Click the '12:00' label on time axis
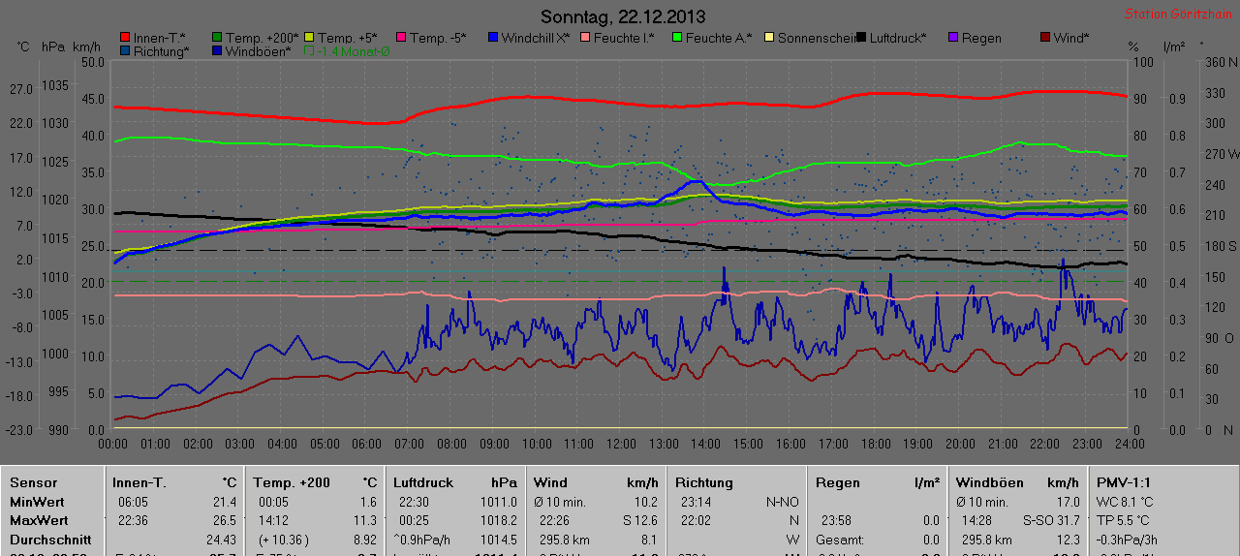Screen dimensions: 1240x556 [x=621, y=444]
